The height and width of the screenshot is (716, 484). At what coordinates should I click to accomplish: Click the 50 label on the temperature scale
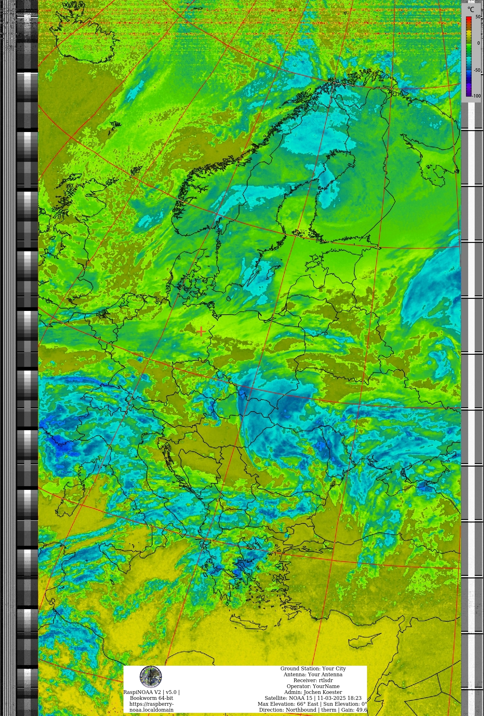pos(478,17)
